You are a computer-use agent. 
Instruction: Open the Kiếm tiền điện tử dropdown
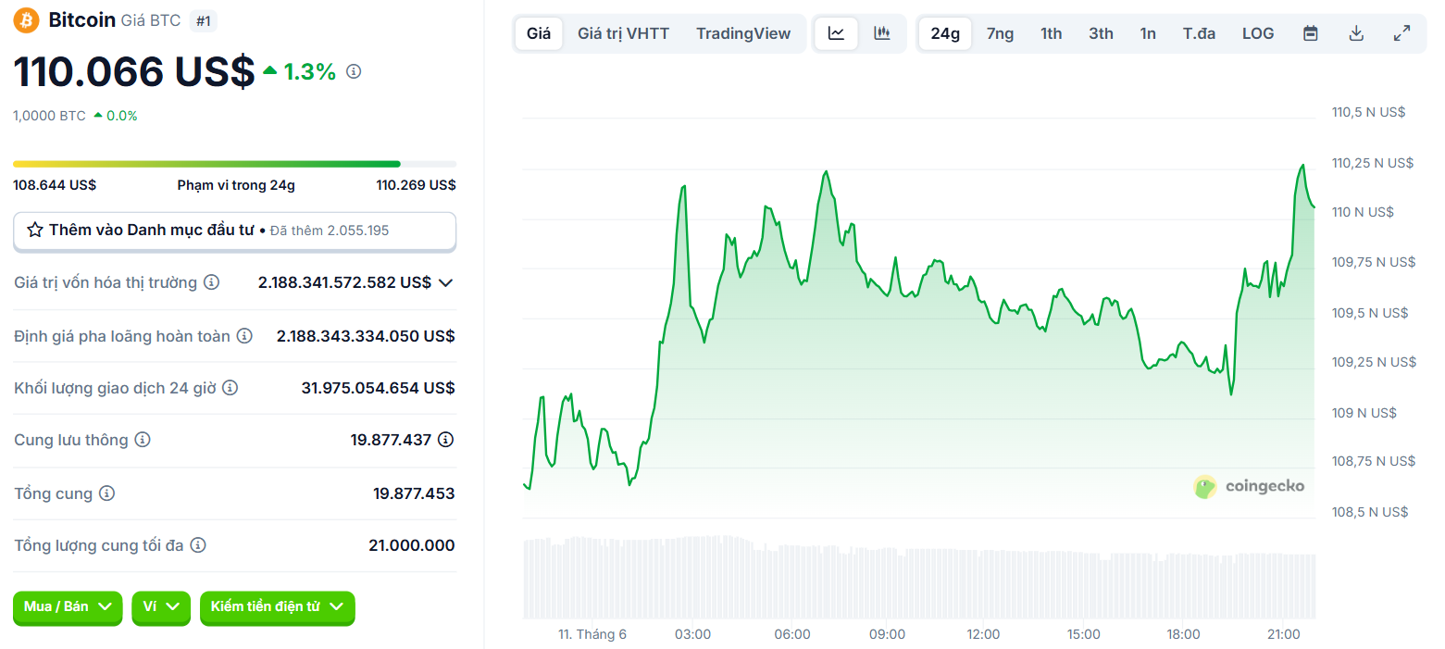click(277, 606)
